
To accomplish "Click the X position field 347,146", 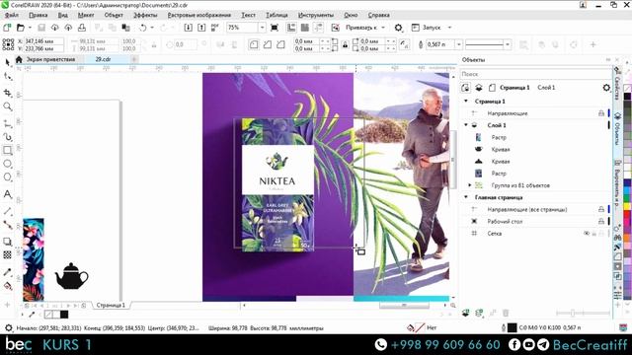I will tap(43, 41).
